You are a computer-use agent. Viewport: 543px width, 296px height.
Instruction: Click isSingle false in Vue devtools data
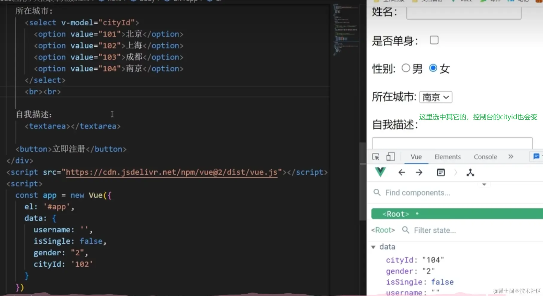[420, 282]
